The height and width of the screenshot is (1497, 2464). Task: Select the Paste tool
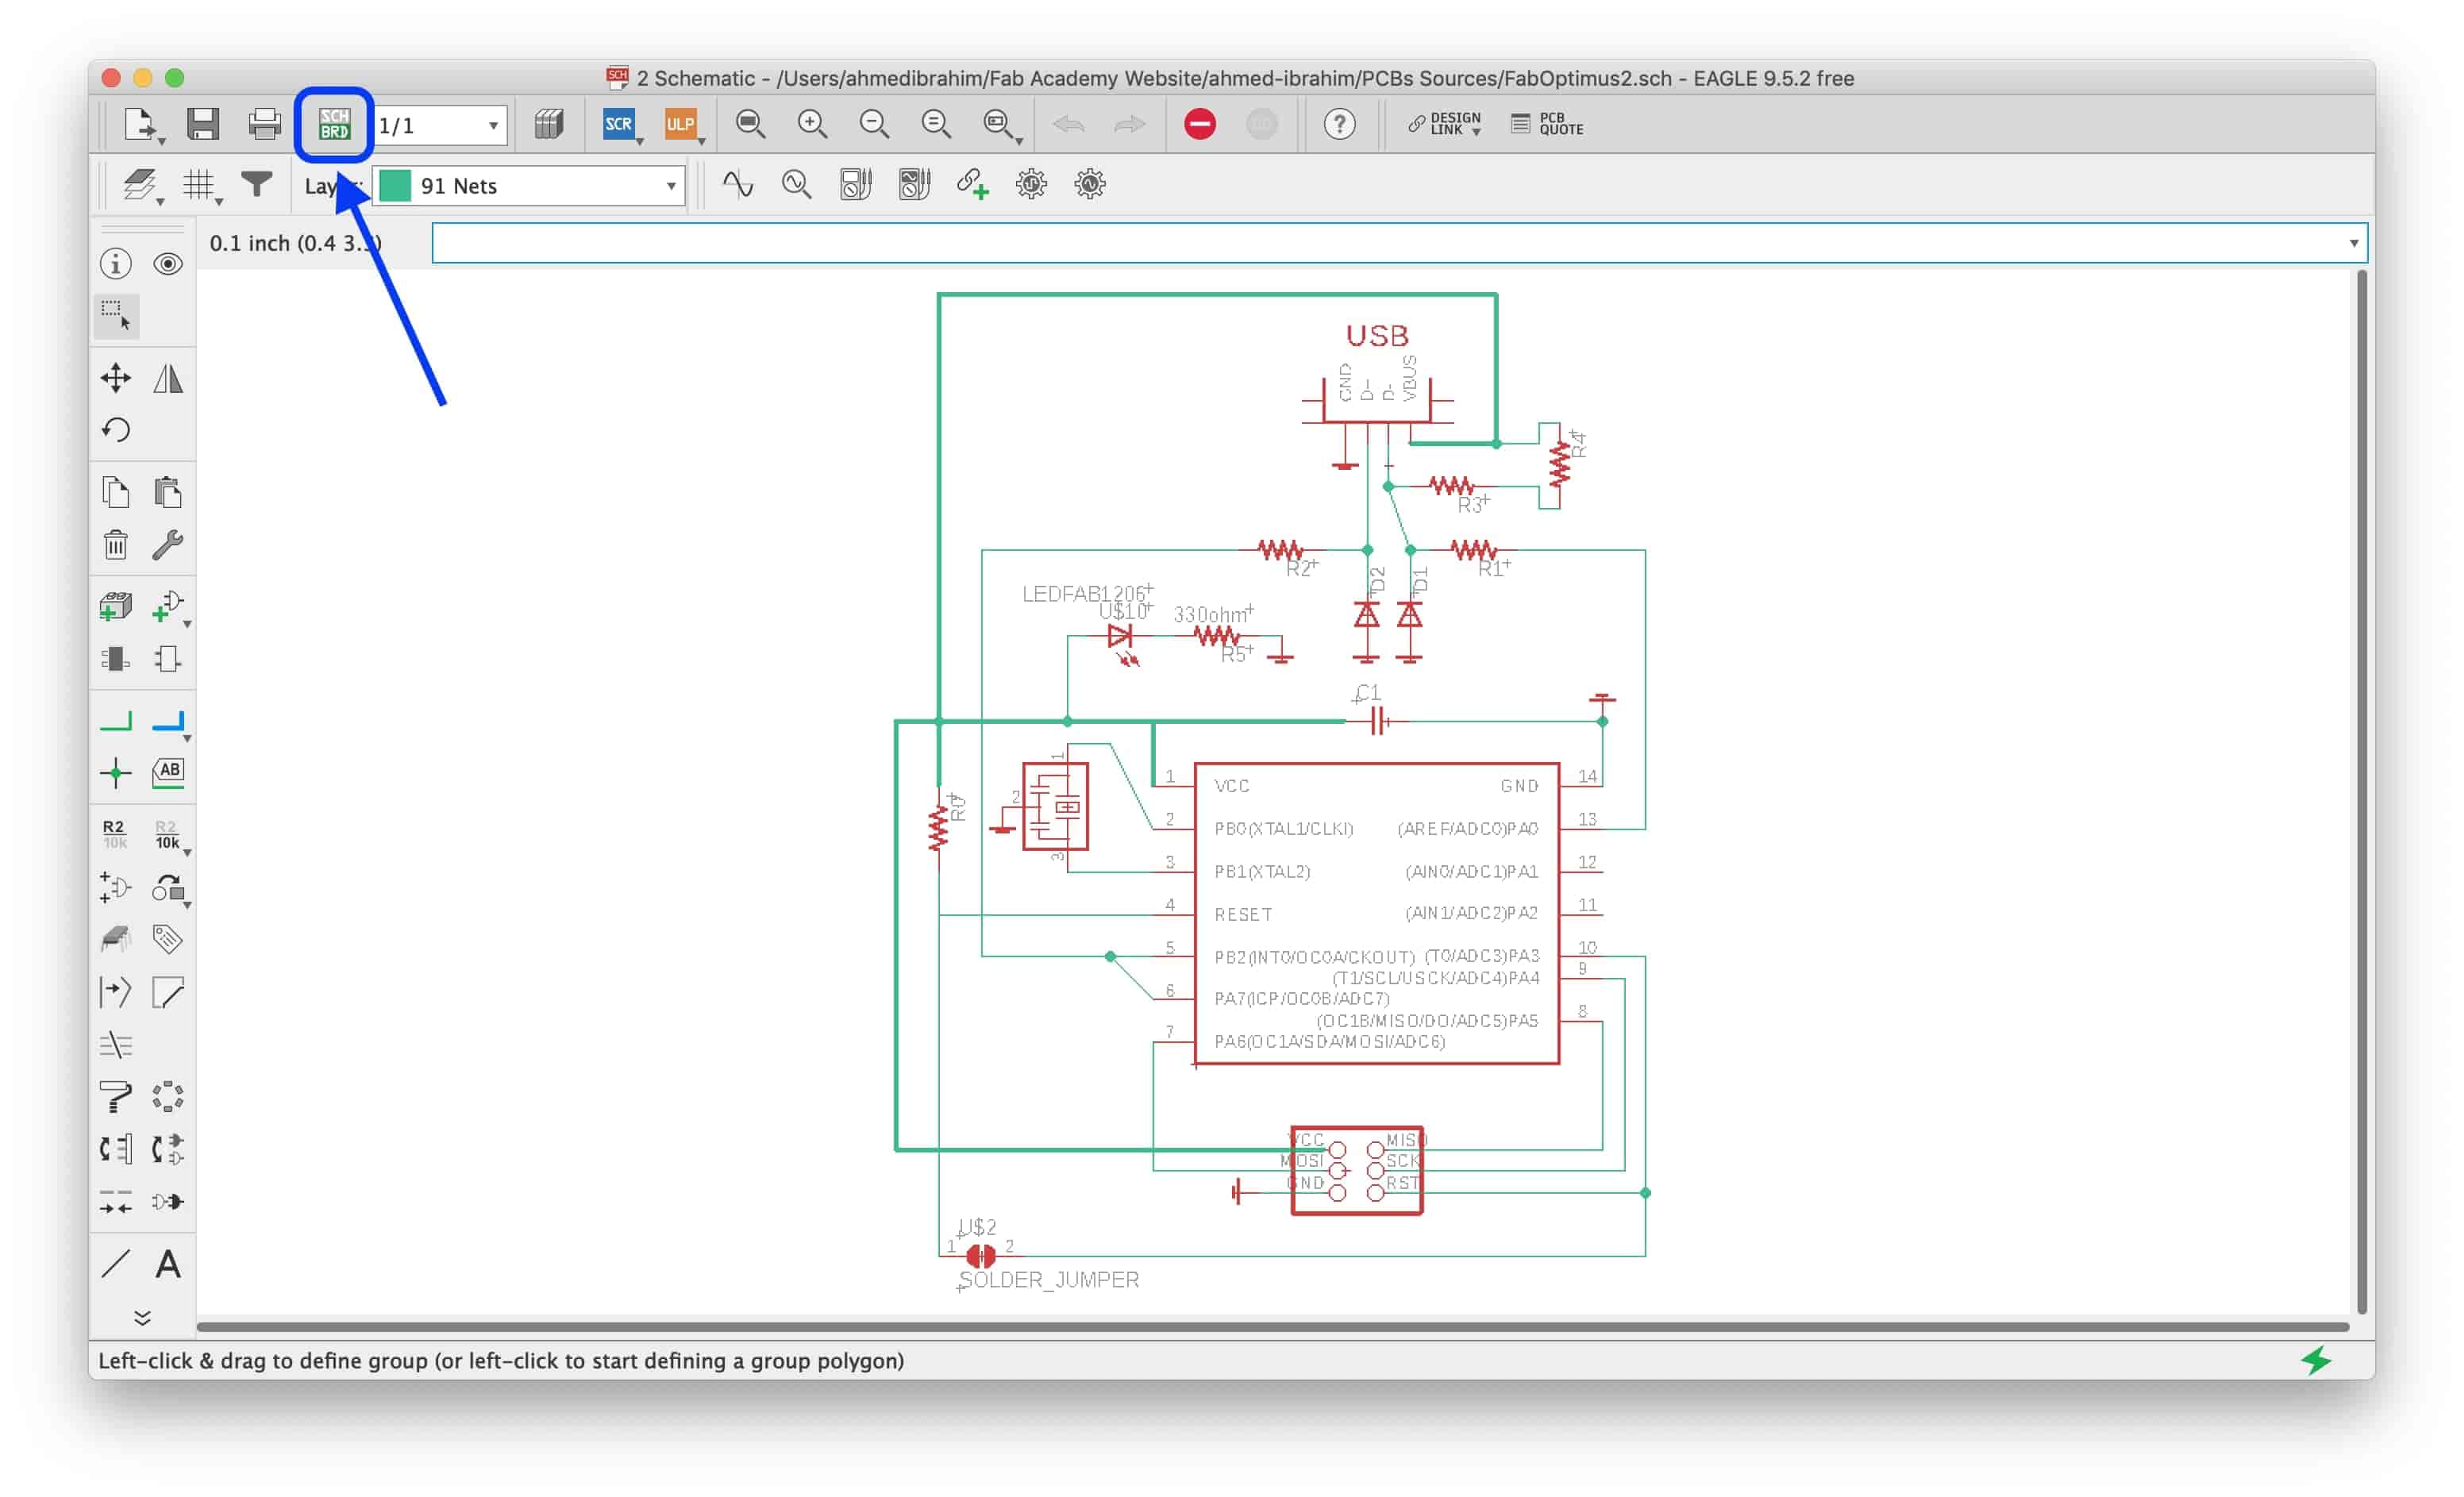(x=168, y=492)
